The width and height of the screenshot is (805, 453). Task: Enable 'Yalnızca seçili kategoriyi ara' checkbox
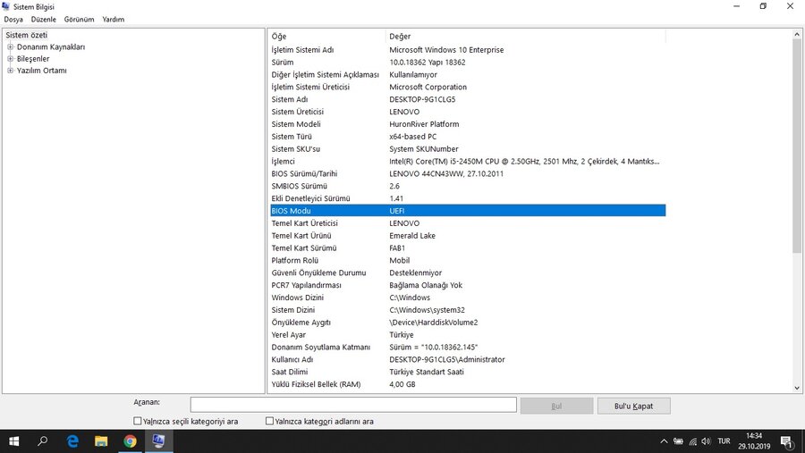tap(137, 421)
